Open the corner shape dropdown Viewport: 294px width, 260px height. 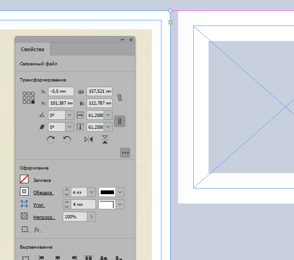pyautogui.click(x=120, y=205)
